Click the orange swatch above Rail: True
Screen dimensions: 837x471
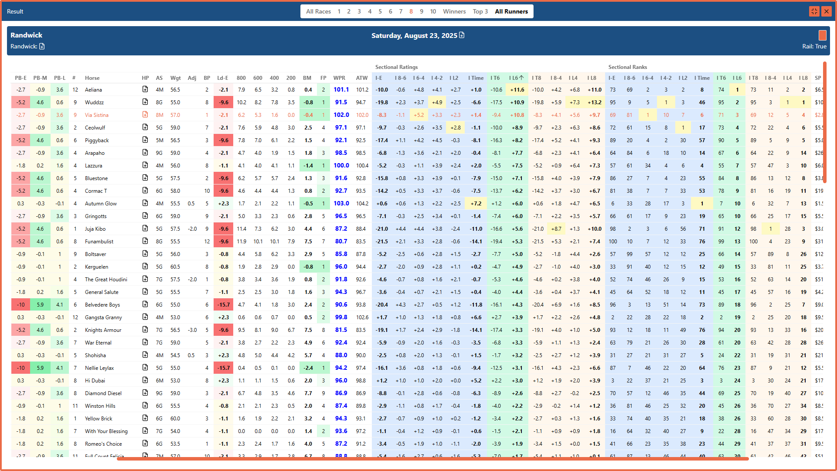coord(822,35)
